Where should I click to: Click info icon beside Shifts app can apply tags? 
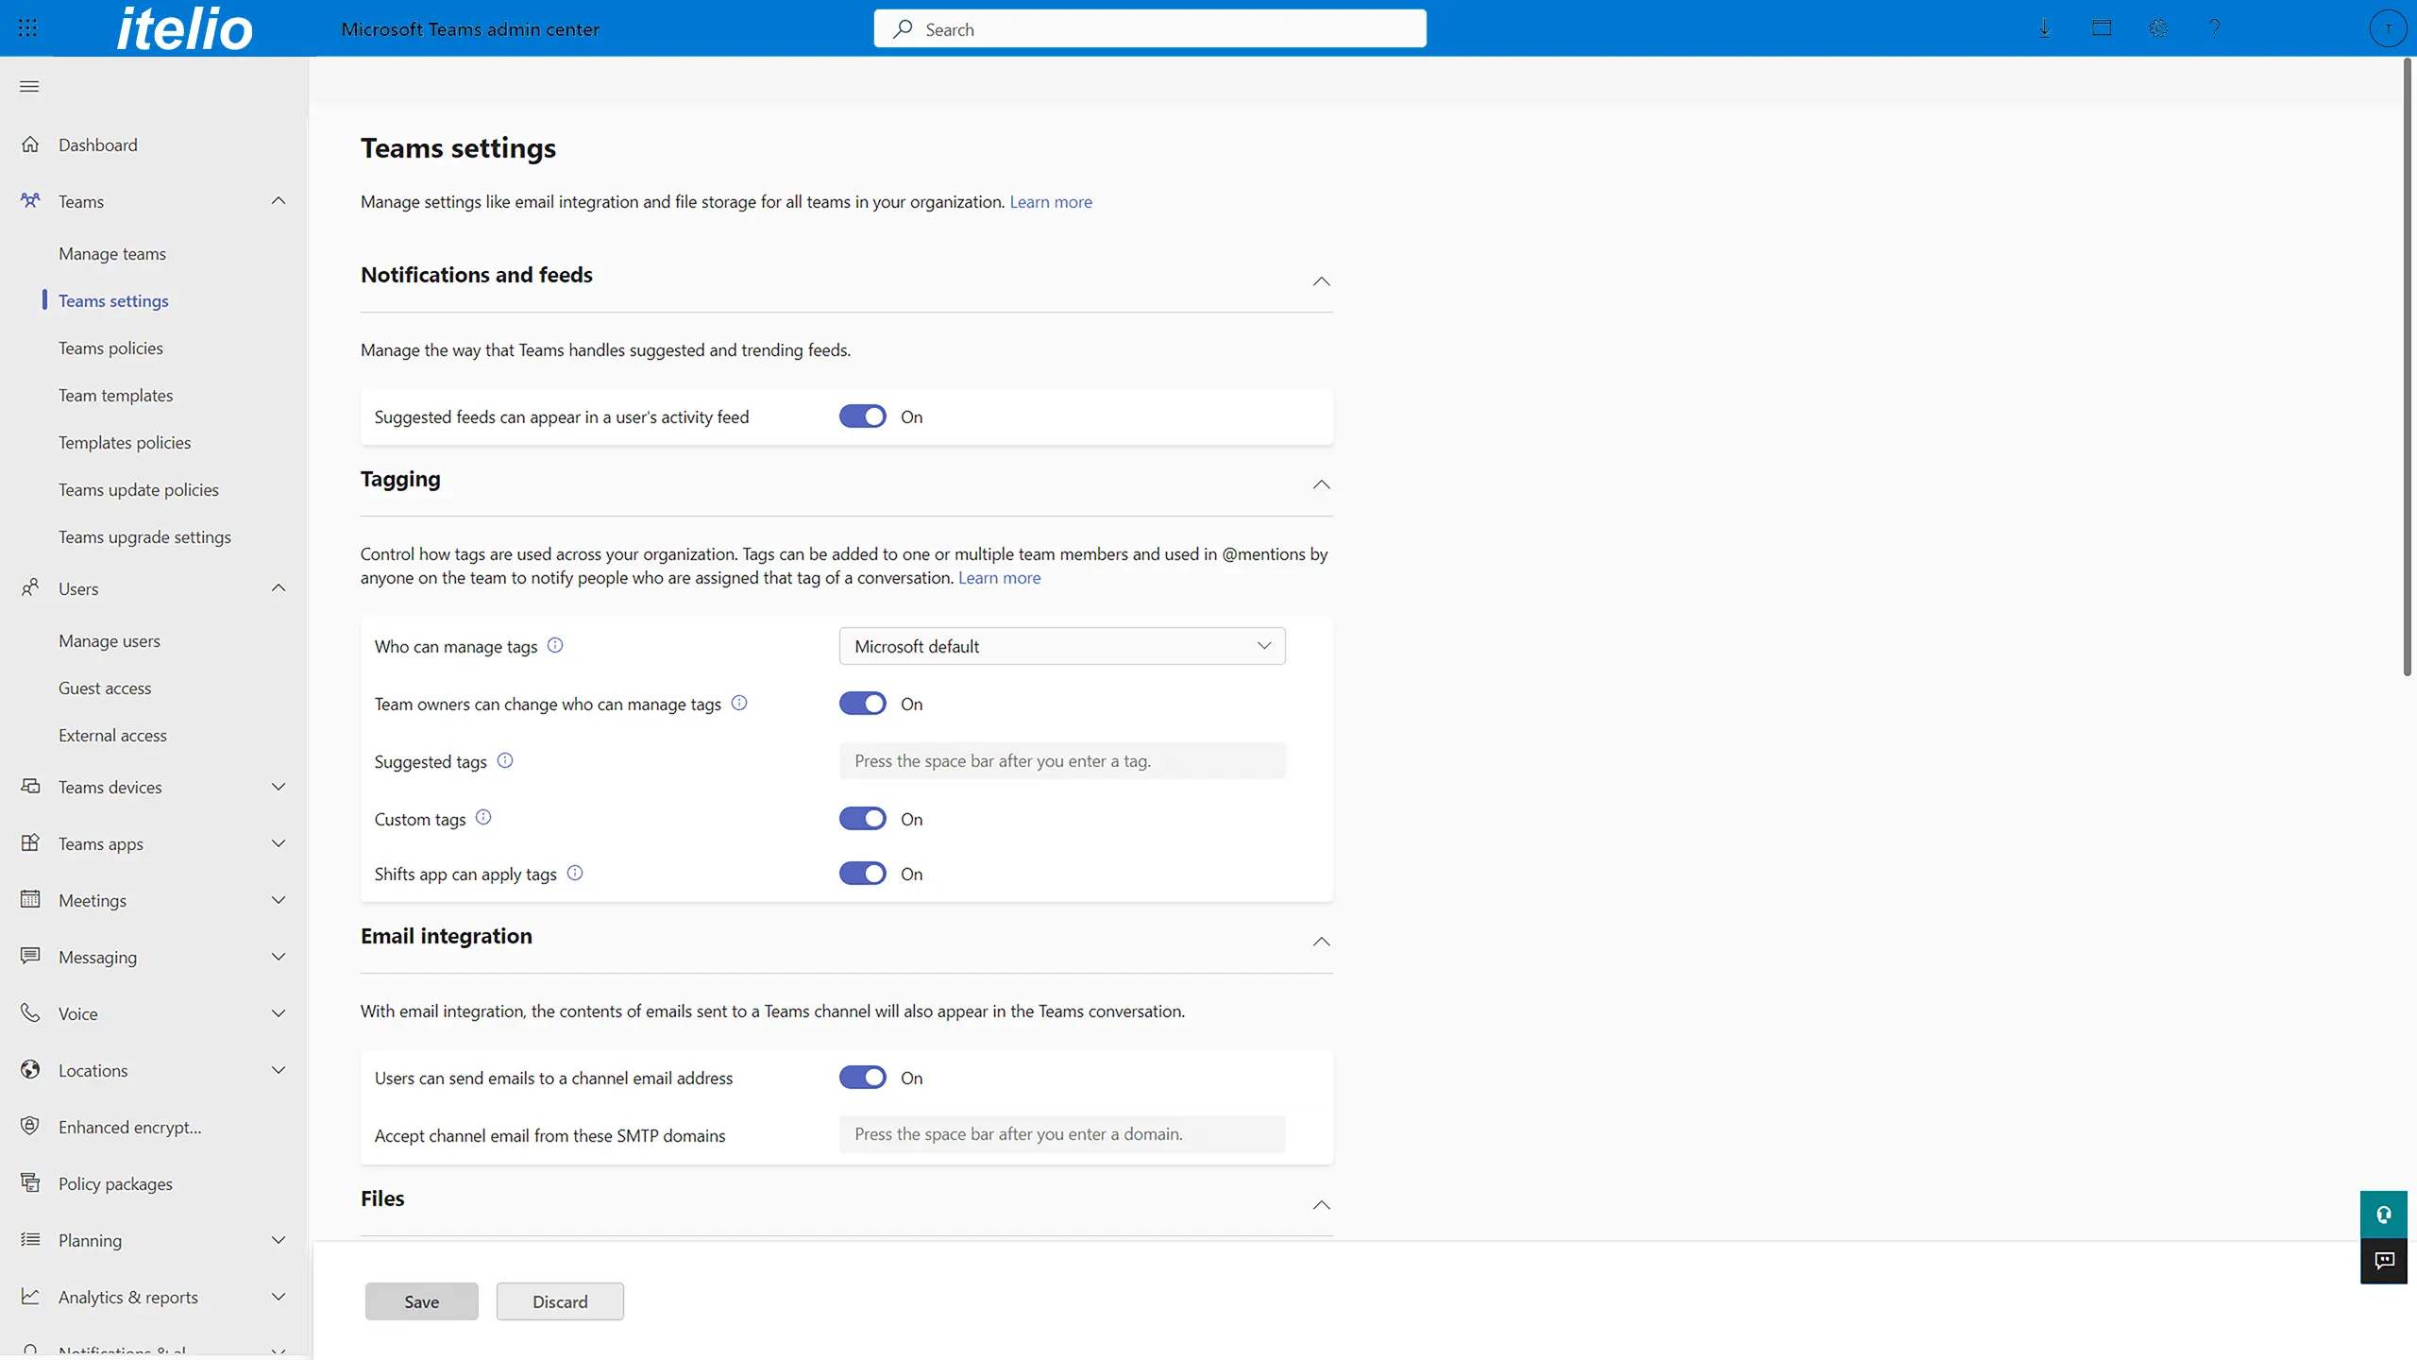[575, 873]
